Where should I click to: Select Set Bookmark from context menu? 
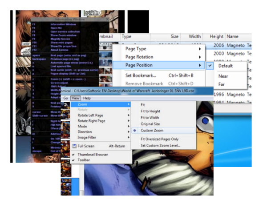pos(140,75)
